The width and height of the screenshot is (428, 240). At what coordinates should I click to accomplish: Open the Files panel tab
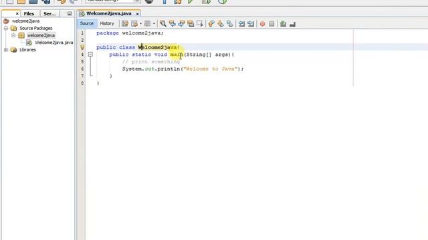pos(29,13)
